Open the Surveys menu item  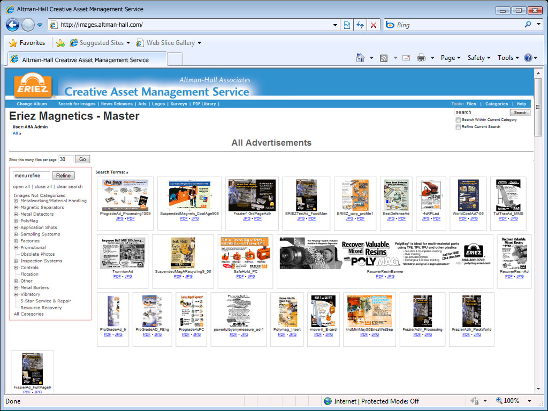(x=179, y=104)
